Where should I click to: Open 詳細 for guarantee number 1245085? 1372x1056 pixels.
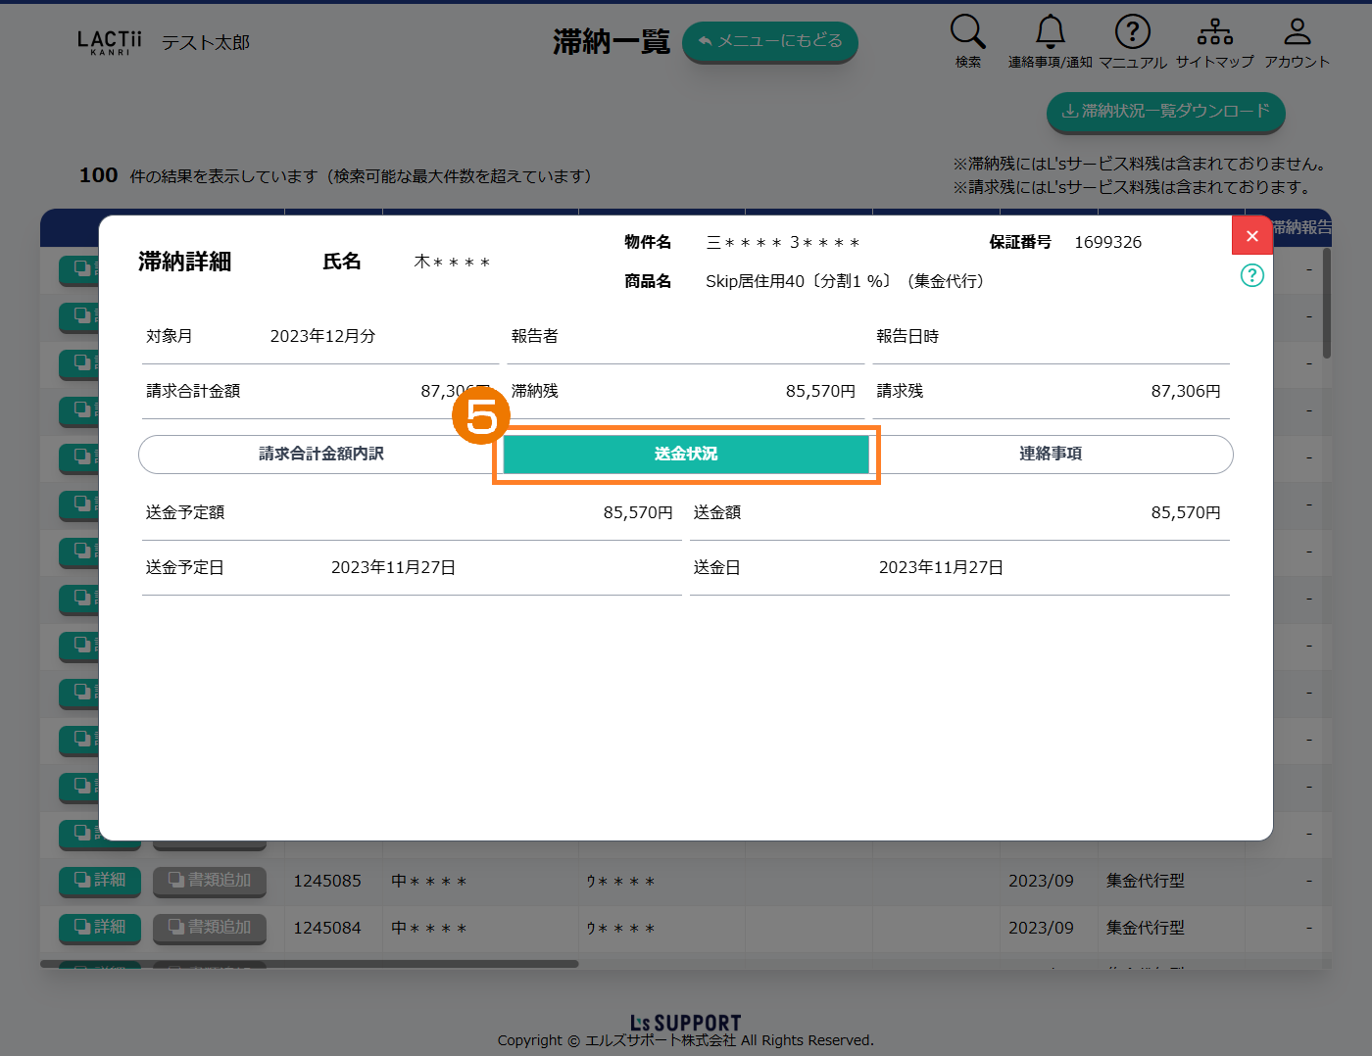(x=100, y=881)
